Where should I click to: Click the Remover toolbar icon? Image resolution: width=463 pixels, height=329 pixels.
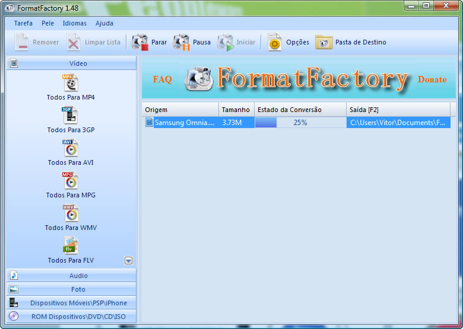point(21,42)
